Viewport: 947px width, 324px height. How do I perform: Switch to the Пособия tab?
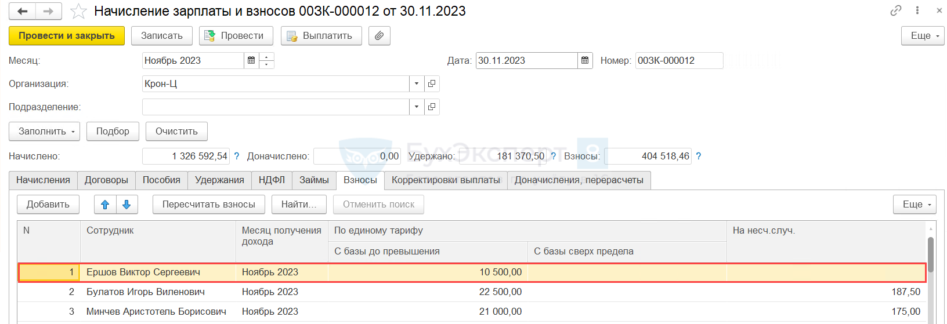click(x=161, y=180)
